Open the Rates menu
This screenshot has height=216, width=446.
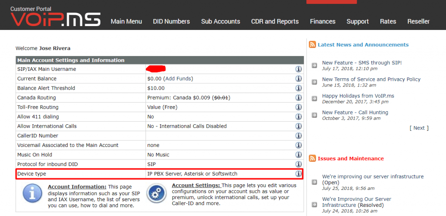388,22
